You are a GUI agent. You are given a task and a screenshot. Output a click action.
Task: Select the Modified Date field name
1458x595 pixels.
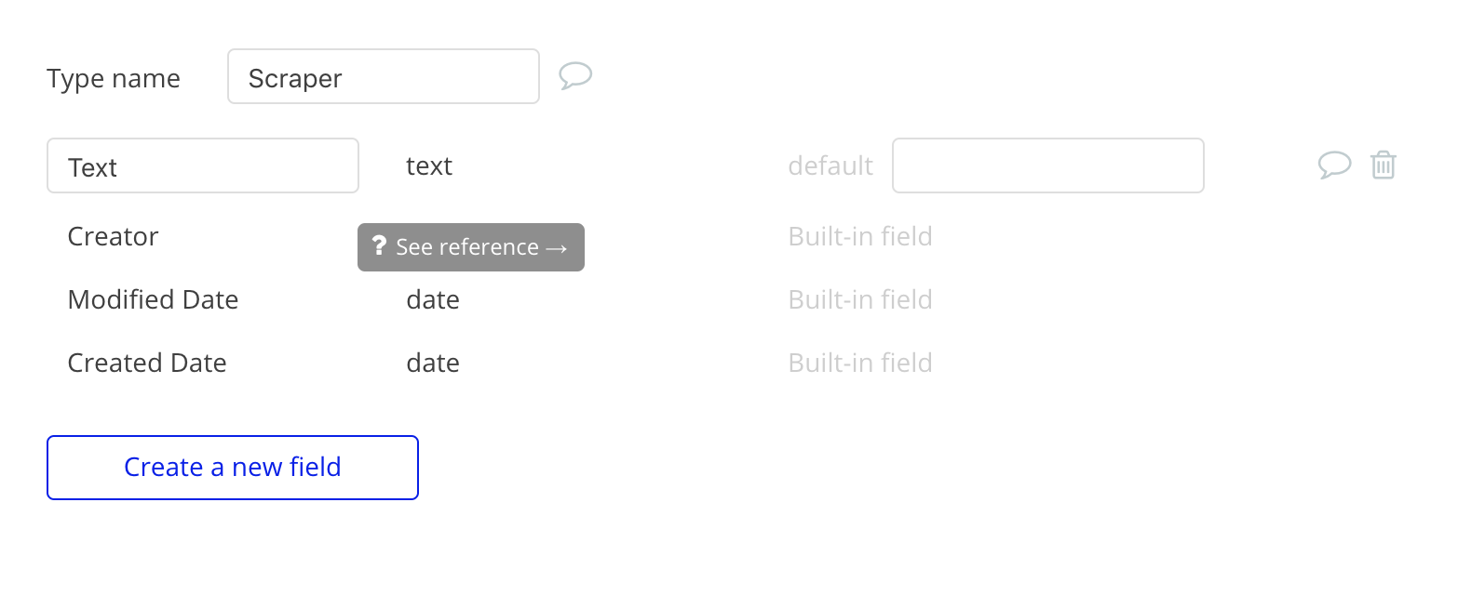click(153, 299)
